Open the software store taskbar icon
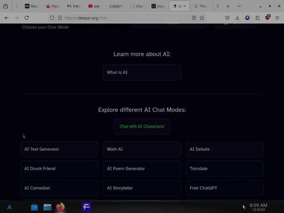Screen dimensions: 284x213 (34, 207)
